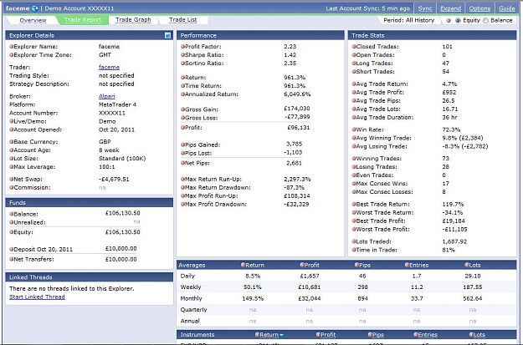Viewport: 523px width, 345px height.
Task: Click the info bullet beside Net Swap
Action: pos(12,179)
